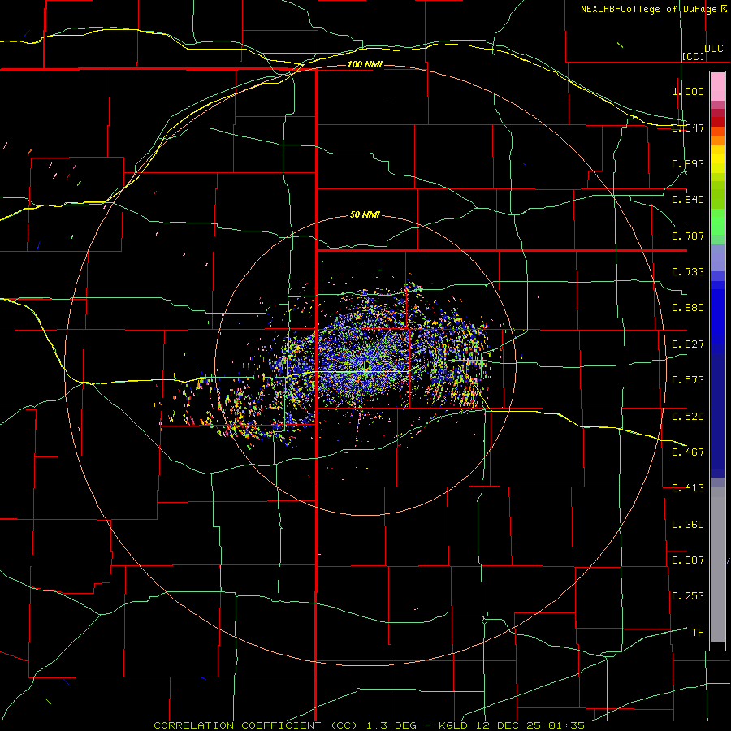Click the 0.840 scale value
The width and height of the screenshot is (731, 731).
pyautogui.click(x=688, y=200)
